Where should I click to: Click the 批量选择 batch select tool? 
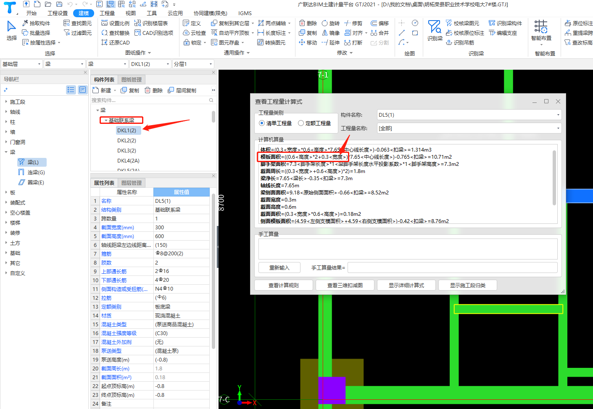coord(36,33)
